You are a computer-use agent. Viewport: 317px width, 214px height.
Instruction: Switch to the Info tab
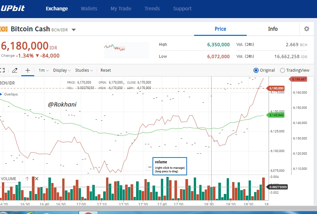click(273, 29)
